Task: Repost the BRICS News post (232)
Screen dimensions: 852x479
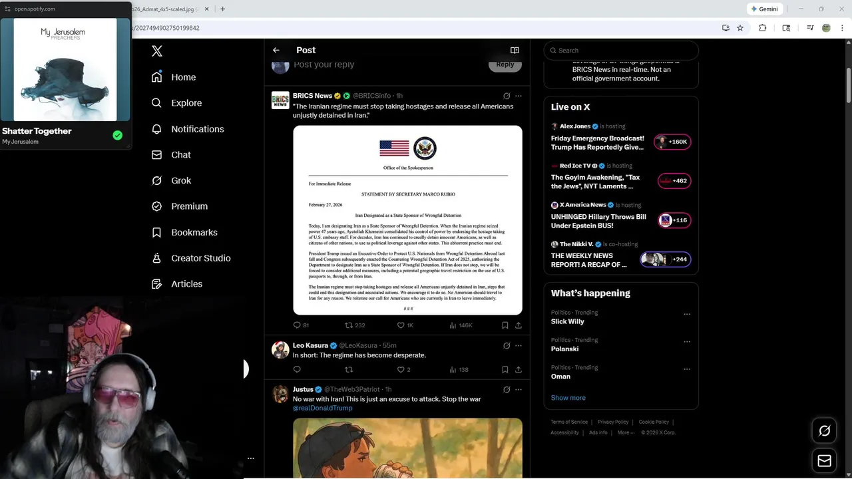Action: (x=355, y=325)
